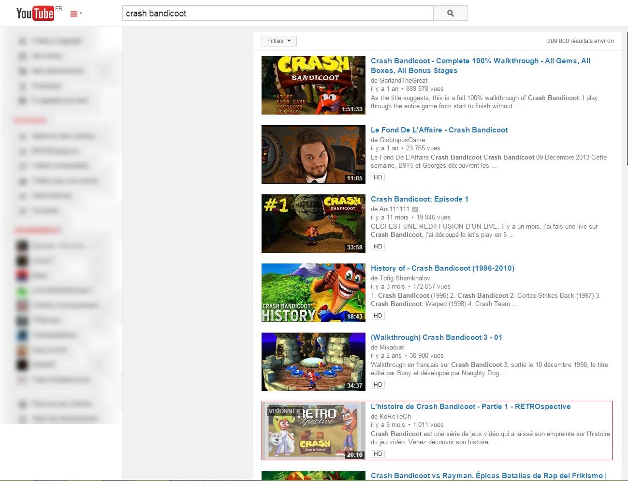Open the guide menu icon beside the logo
This screenshot has height=481, width=628.
tap(76, 14)
